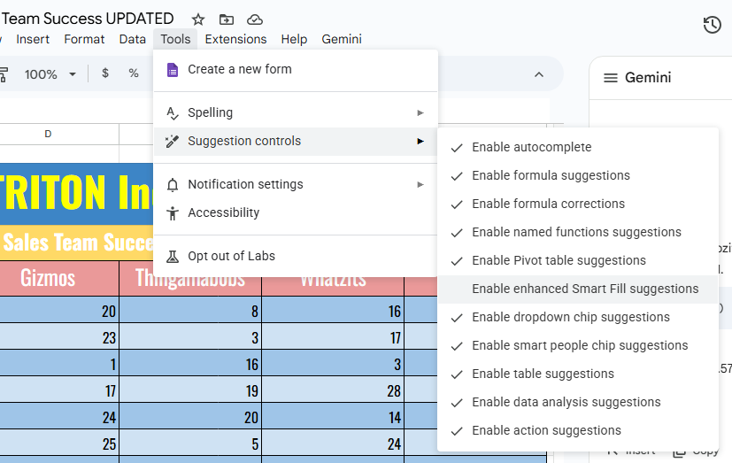Collapse the toolbar with the chevron
Viewport: 732px width, 463px height.
click(538, 74)
